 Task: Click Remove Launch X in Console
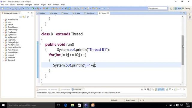coord(145,89)
